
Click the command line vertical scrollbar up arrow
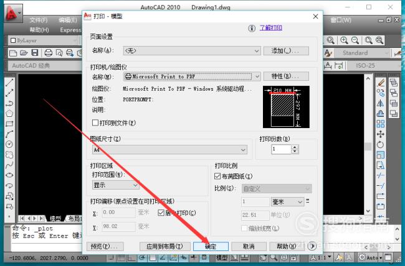click(x=398, y=229)
